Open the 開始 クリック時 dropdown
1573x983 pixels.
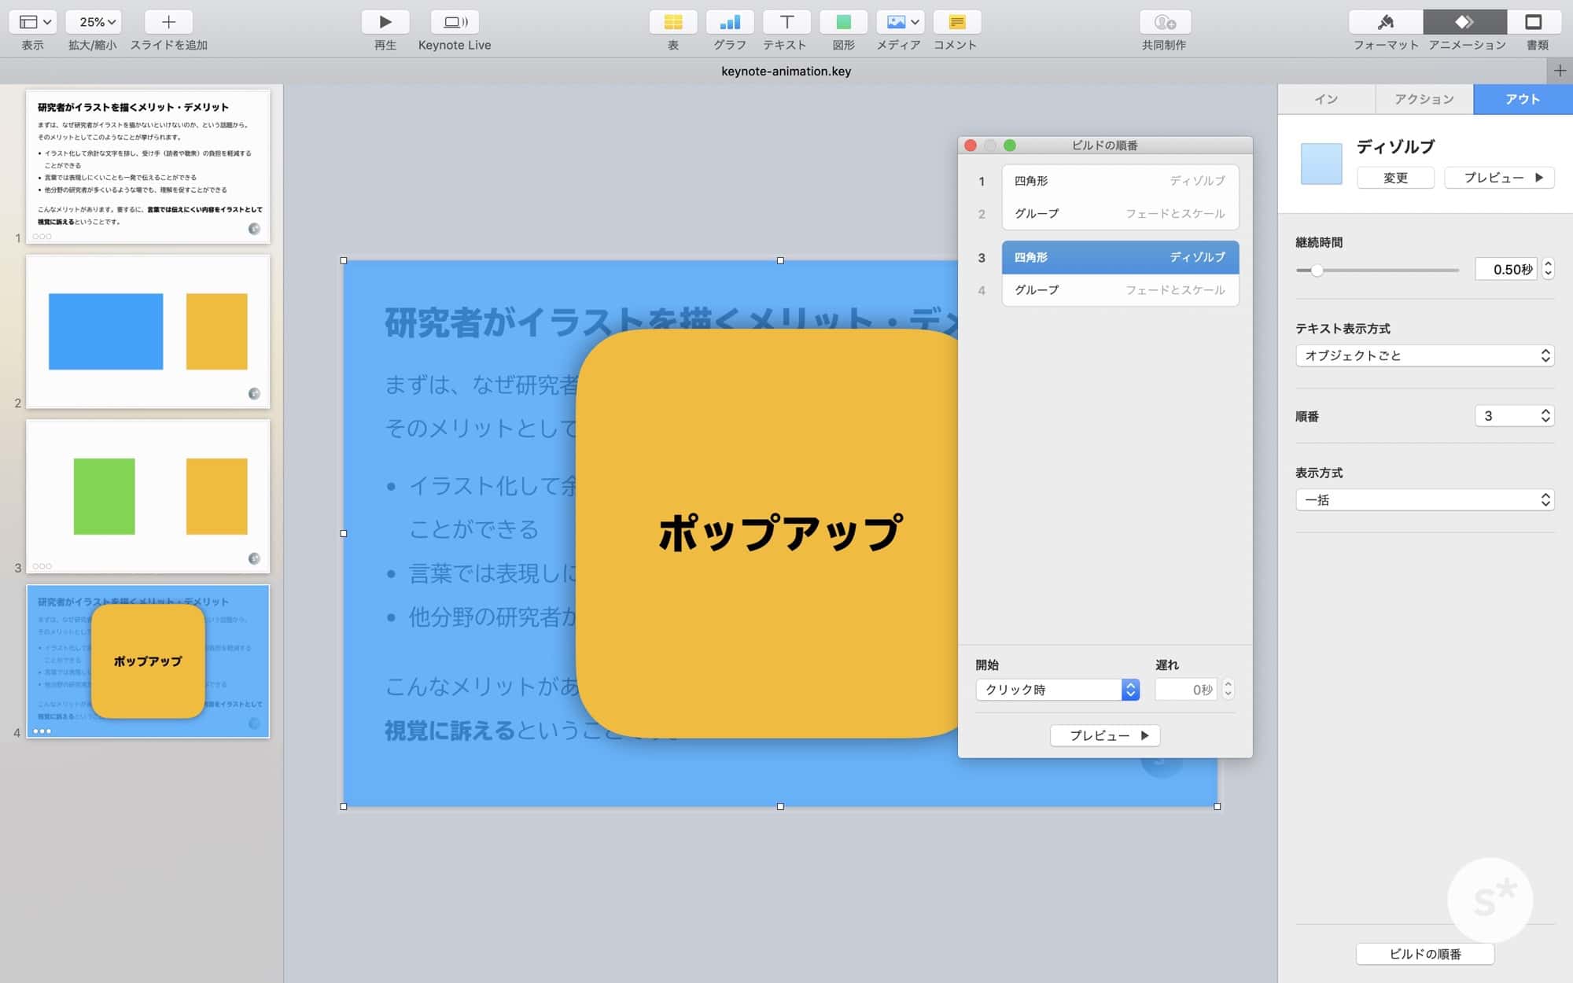tap(1057, 690)
